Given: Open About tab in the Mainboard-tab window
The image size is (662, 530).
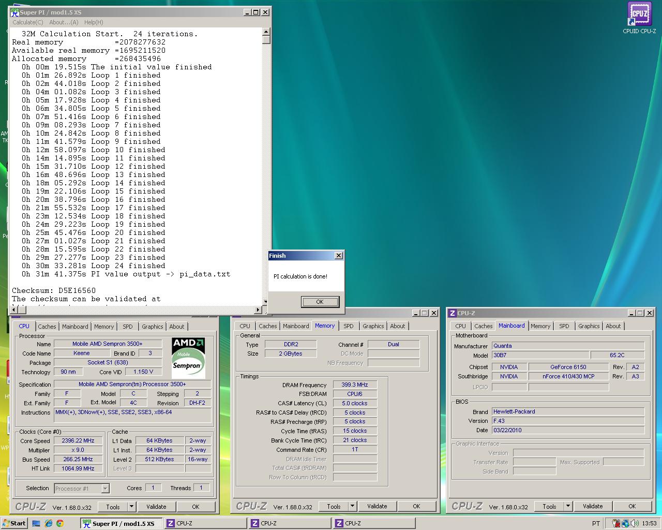Looking at the screenshot, I should pos(613,326).
